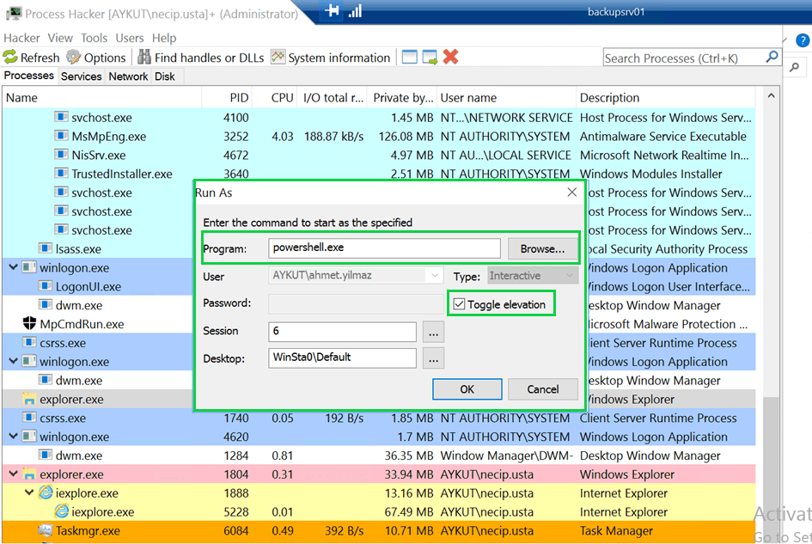This screenshot has height=544, width=812.
Task: Click the ellipsis button next to Session
Action: [432, 331]
